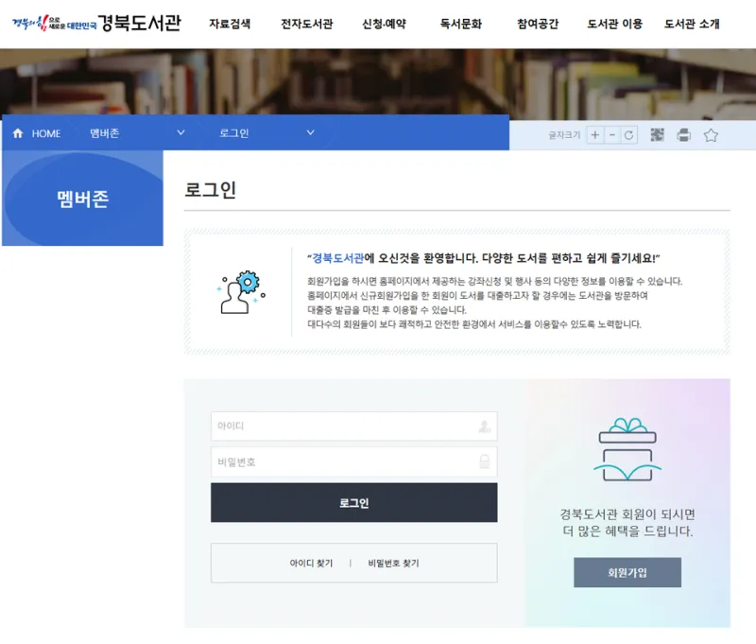
Task: Open the QR code icon
Action: click(x=657, y=135)
